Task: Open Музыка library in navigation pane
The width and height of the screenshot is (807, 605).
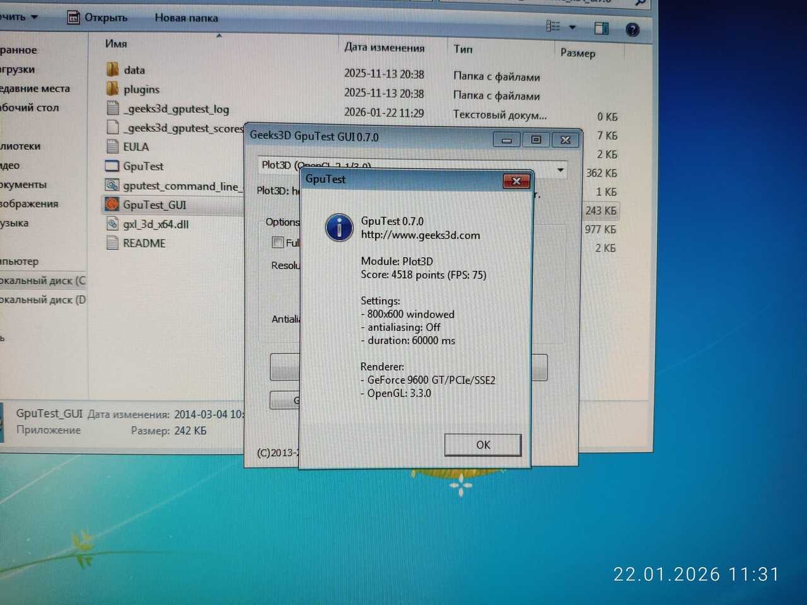Action: point(14,222)
